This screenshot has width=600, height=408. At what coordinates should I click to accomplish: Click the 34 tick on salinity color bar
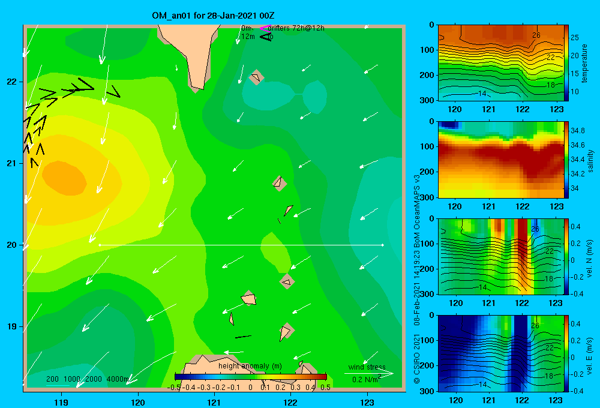click(x=574, y=188)
